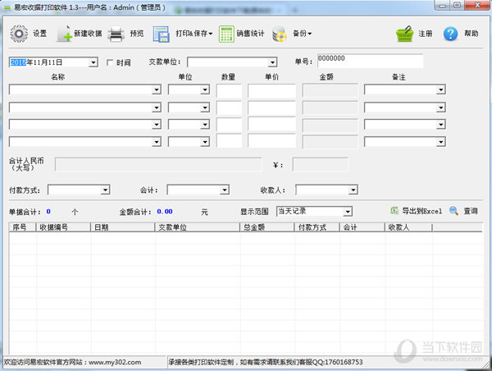The height and width of the screenshot is (371, 492).
Task: Click 导出到Excel export icon
Action: (395, 211)
